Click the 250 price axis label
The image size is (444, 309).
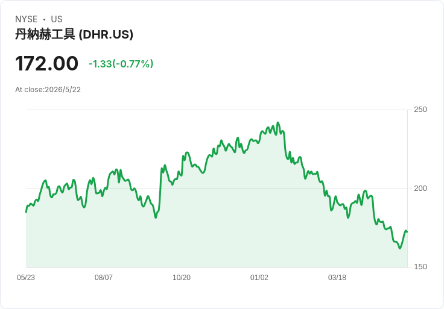pos(420,110)
